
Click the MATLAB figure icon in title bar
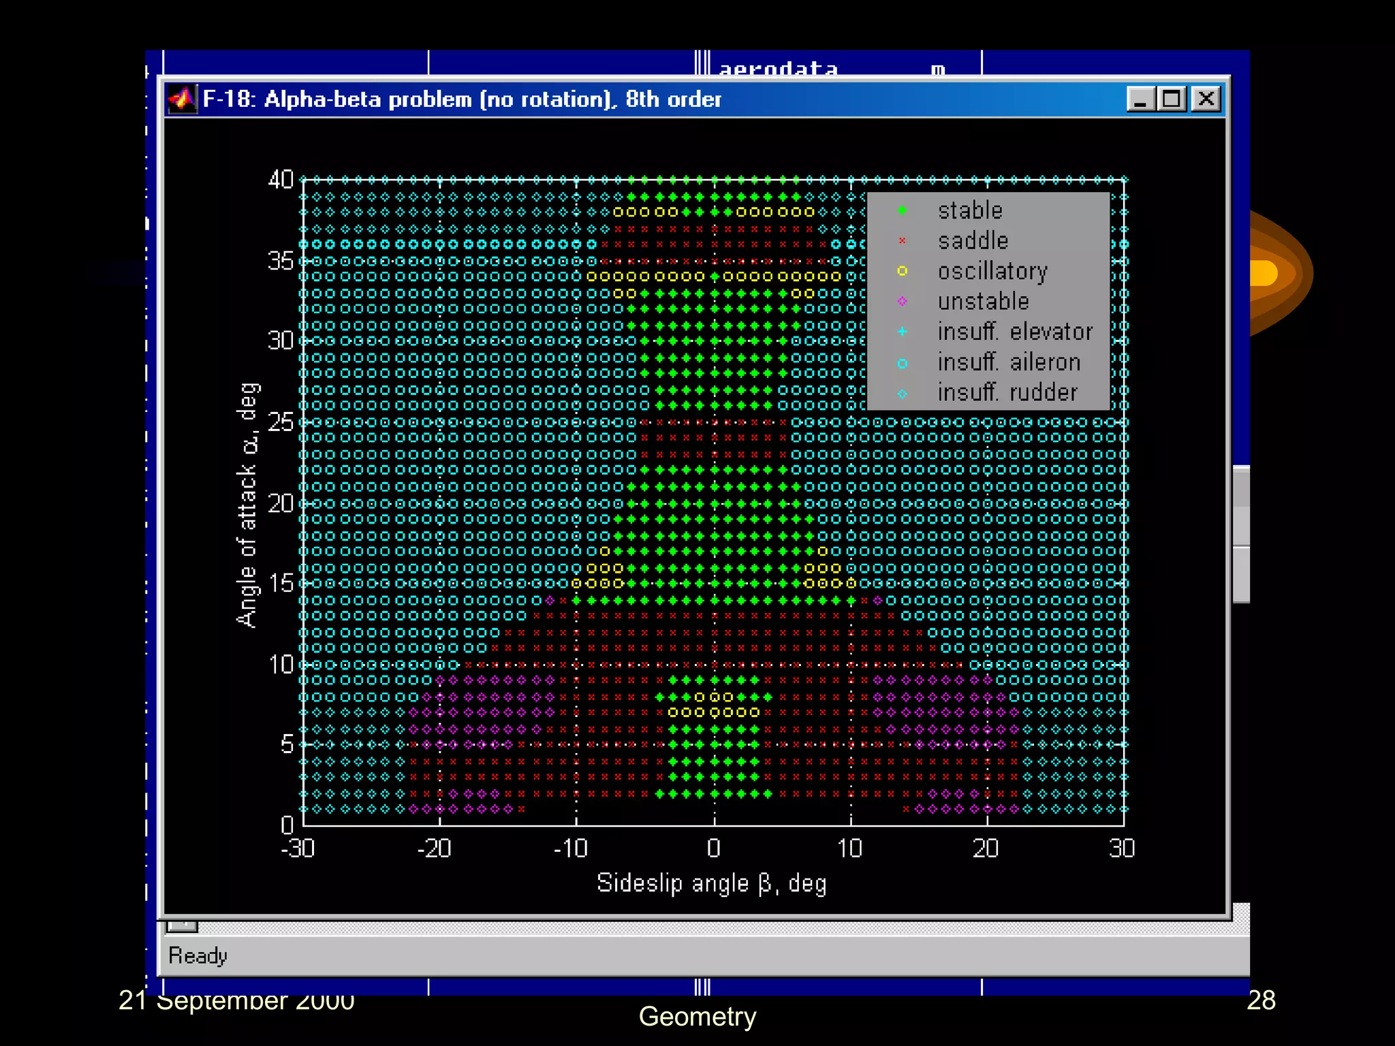click(x=183, y=99)
